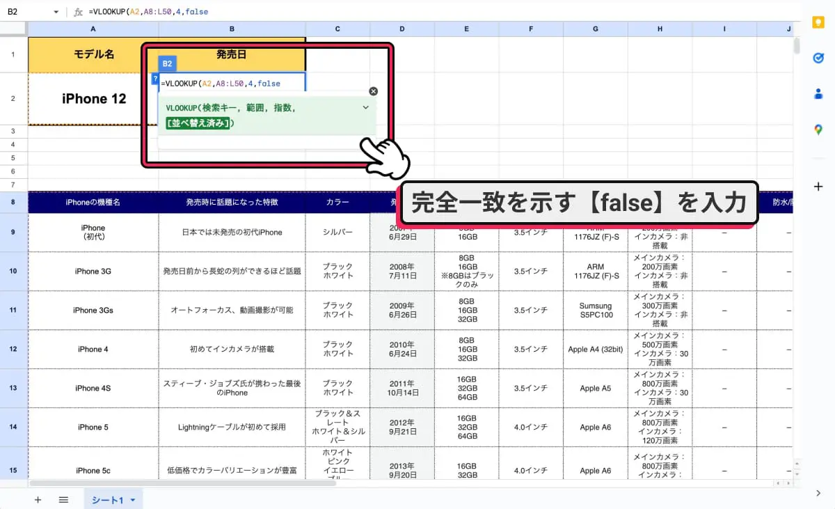Click the select-all corner box
The width and height of the screenshot is (835, 509).
tap(14, 29)
